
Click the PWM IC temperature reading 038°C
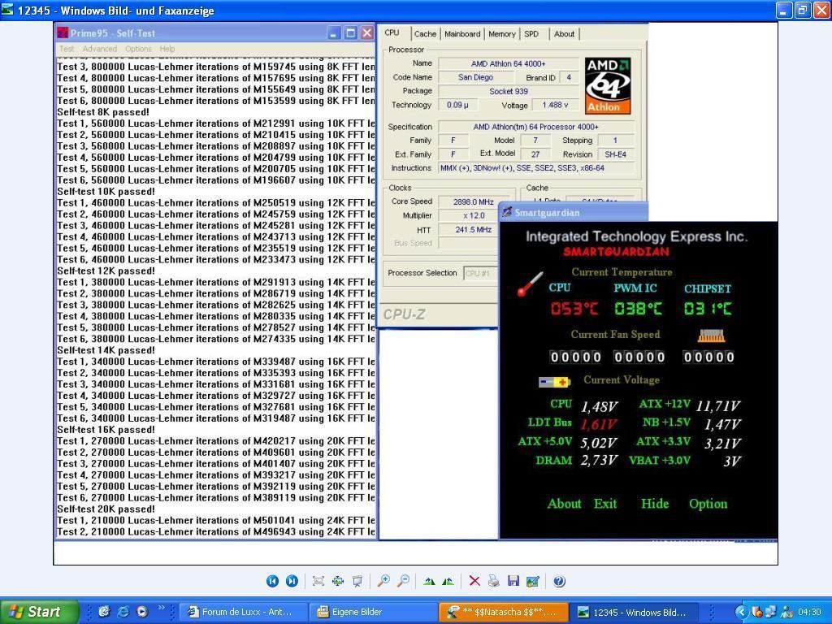point(639,308)
